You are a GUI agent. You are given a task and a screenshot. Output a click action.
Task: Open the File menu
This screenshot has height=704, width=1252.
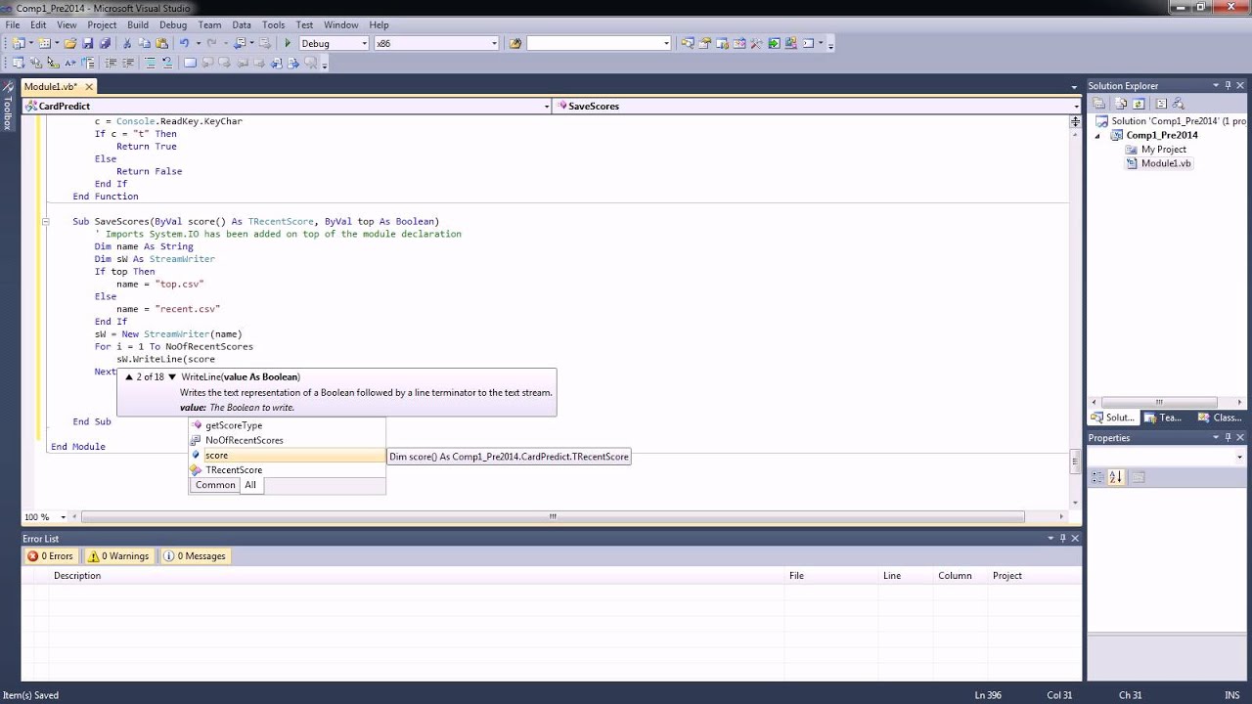click(13, 24)
